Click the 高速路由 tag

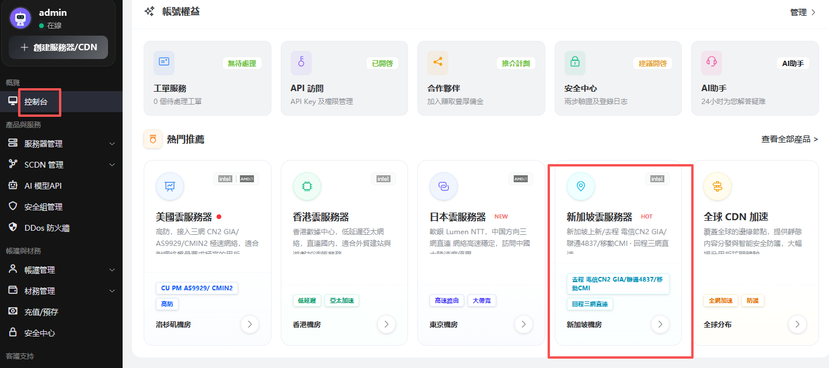click(x=447, y=301)
